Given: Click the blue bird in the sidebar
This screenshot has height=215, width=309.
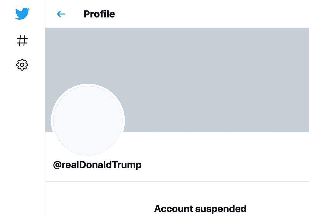Looking at the screenshot, I should (22, 14).
